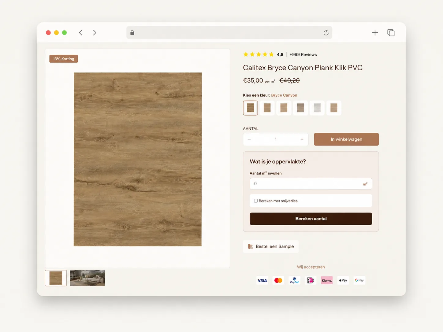The height and width of the screenshot is (332, 443).
Task: Click the 4,8 rating score
Action: (x=280, y=54)
